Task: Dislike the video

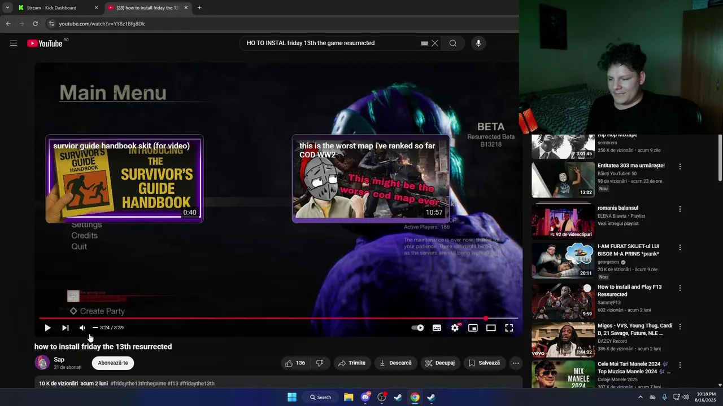Action: (x=320, y=363)
